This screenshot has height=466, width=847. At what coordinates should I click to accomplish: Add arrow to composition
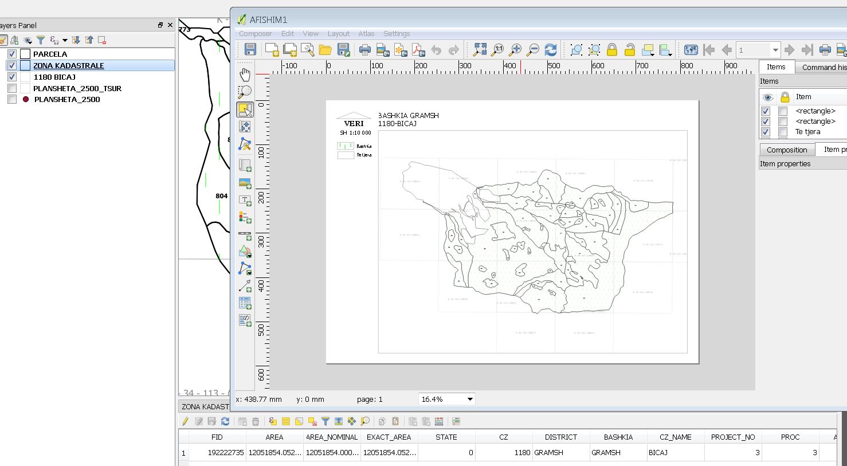coord(245,285)
